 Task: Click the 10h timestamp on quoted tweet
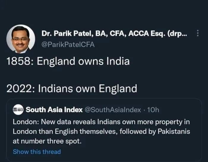tap(153, 110)
